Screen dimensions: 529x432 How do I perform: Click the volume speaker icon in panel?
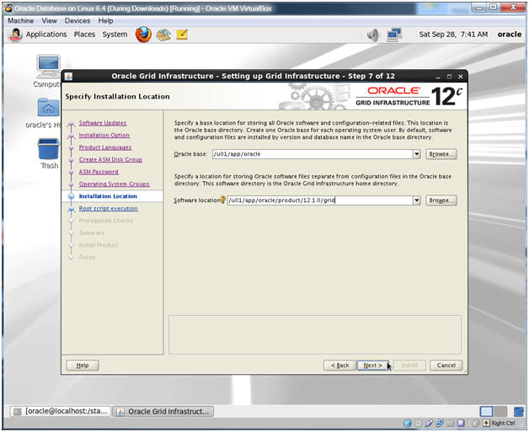click(x=373, y=35)
